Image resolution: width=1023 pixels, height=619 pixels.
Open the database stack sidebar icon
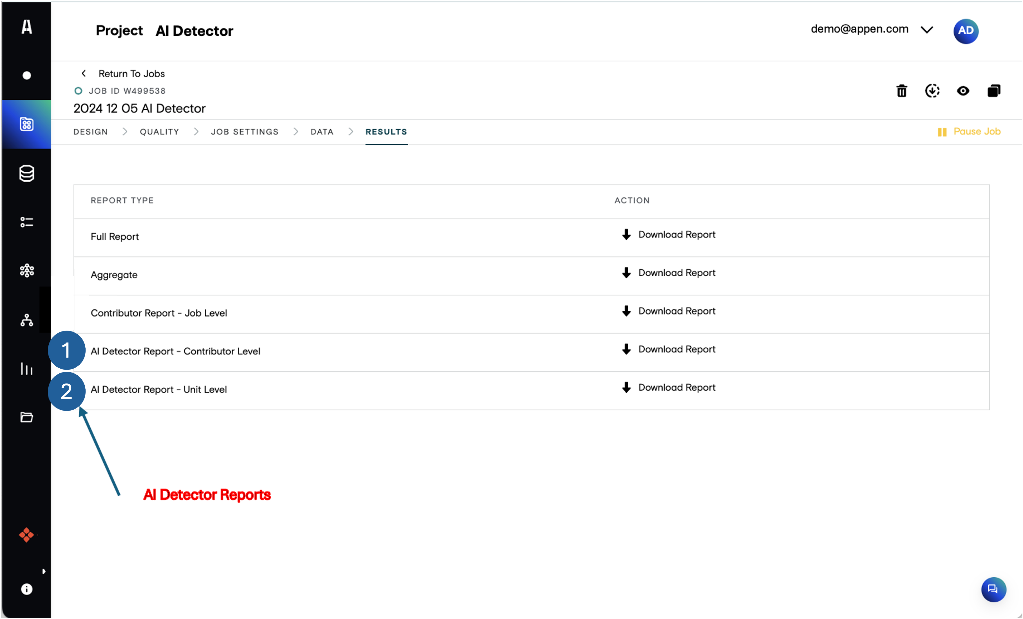(26, 173)
